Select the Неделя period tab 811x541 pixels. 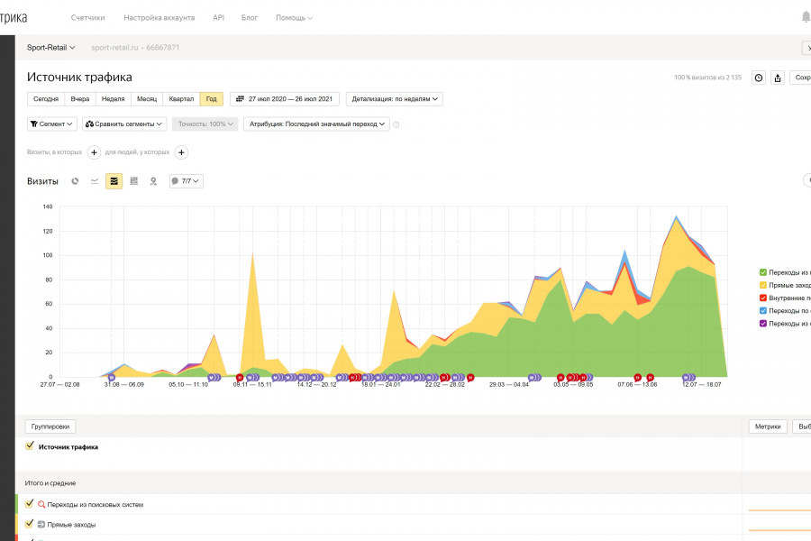click(x=114, y=99)
